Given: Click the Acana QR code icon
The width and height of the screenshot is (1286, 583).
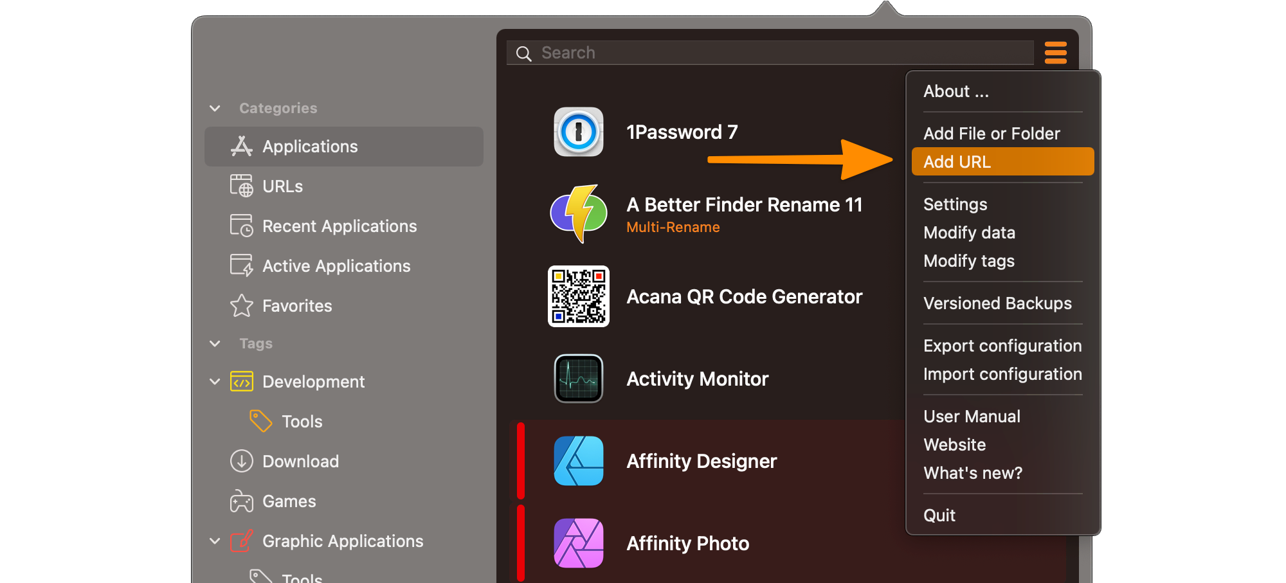Looking at the screenshot, I should [x=579, y=296].
